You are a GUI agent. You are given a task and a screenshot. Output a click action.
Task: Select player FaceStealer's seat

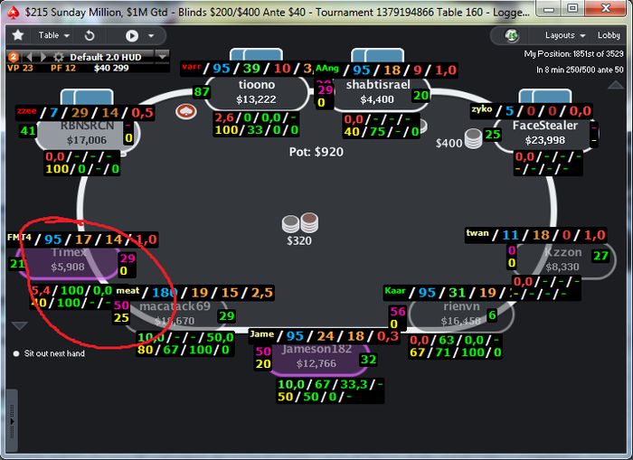(545, 133)
